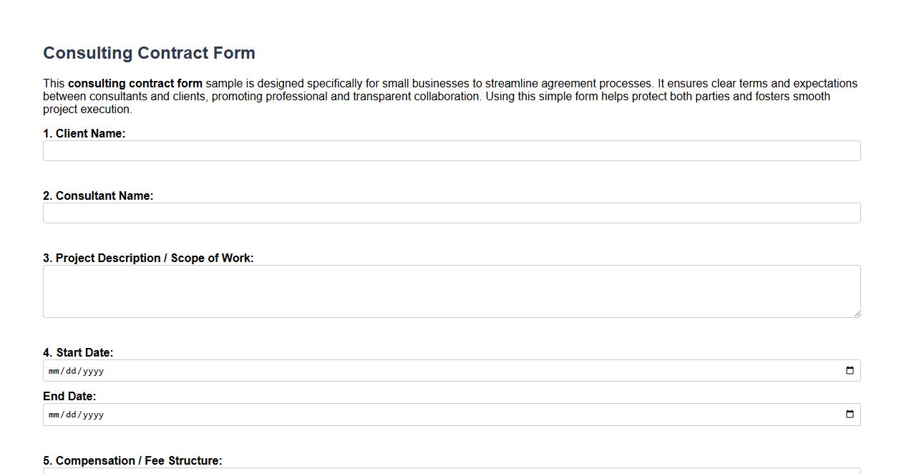Click the Project Description textarea
Viewport: 904px width, 474px height.
[x=451, y=290]
